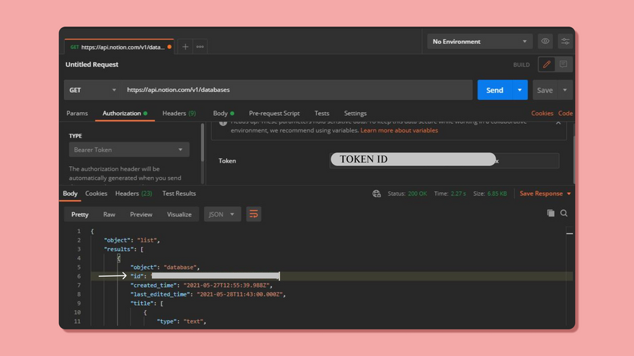Click the network globe icon by Status
The width and height of the screenshot is (634, 356).
376,193
